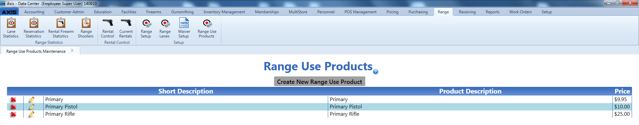Click Create New Range Use Product button
Image resolution: width=639 pixels, height=125 pixels.
(x=319, y=82)
